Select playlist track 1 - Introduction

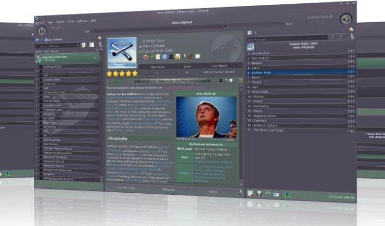click(301, 53)
